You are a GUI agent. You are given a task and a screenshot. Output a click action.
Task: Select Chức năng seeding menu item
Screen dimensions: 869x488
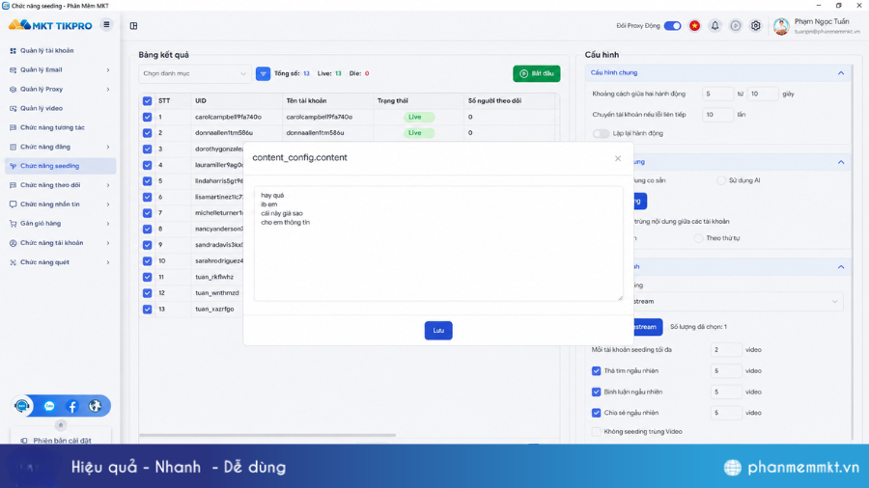click(61, 166)
